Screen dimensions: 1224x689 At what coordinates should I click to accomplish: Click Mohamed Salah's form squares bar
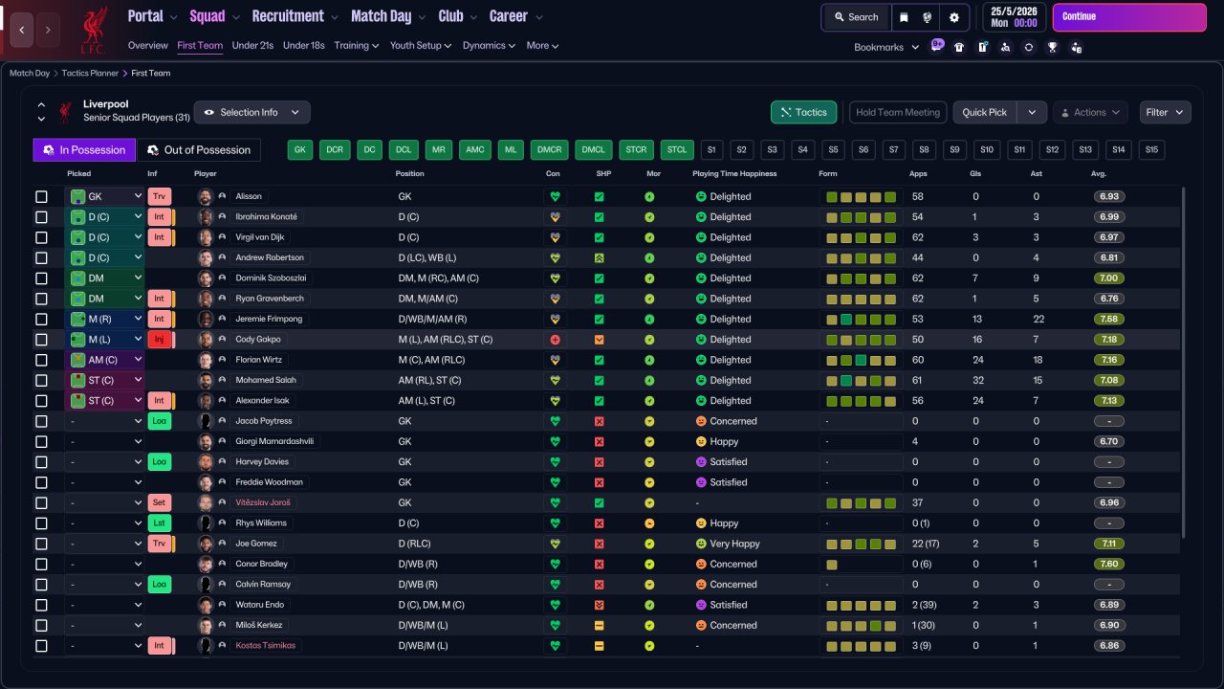point(862,380)
